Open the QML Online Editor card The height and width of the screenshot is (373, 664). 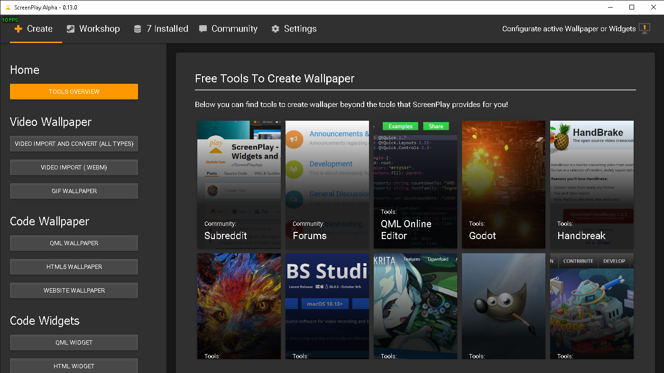click(x=415, y=185)
